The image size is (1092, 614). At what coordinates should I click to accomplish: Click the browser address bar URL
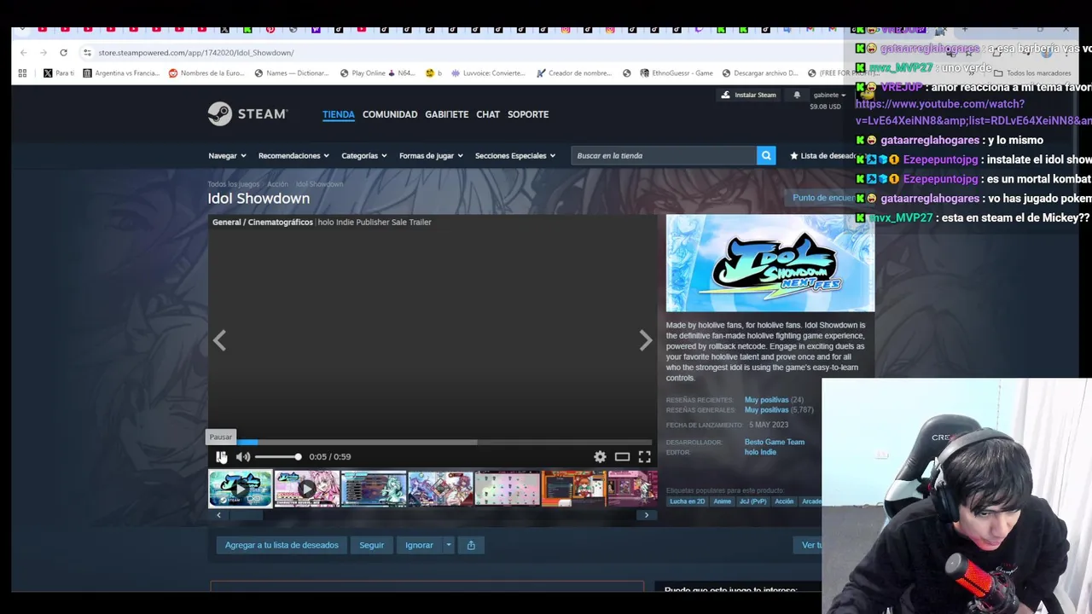coord(196,53)
